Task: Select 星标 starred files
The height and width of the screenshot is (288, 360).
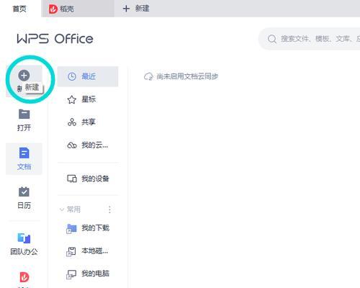Action: click(88, 99)
